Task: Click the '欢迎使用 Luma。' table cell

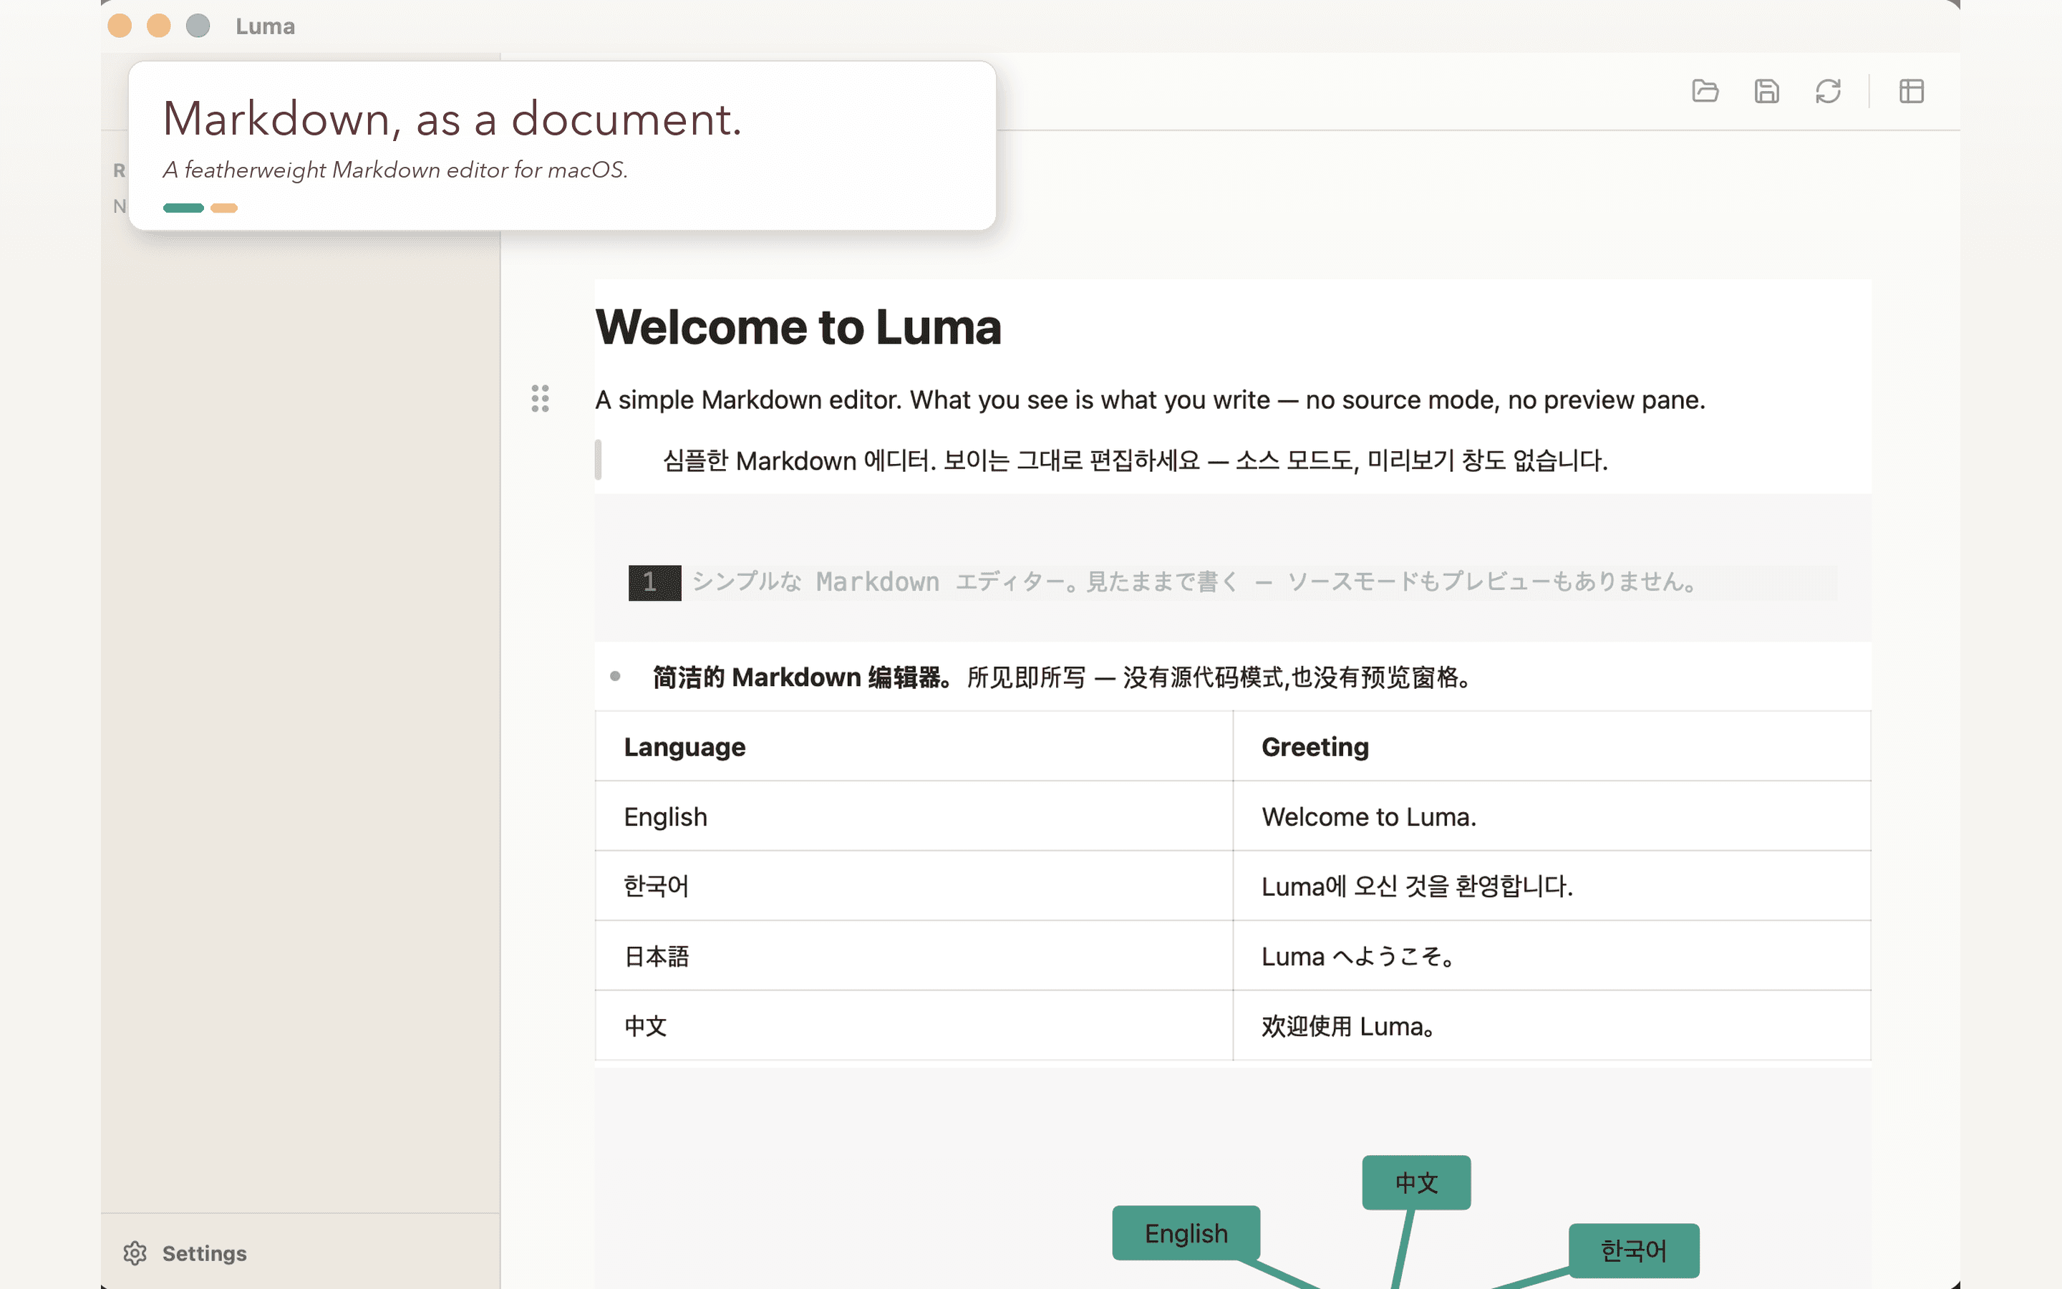Action: (x=1552, y=1025)
